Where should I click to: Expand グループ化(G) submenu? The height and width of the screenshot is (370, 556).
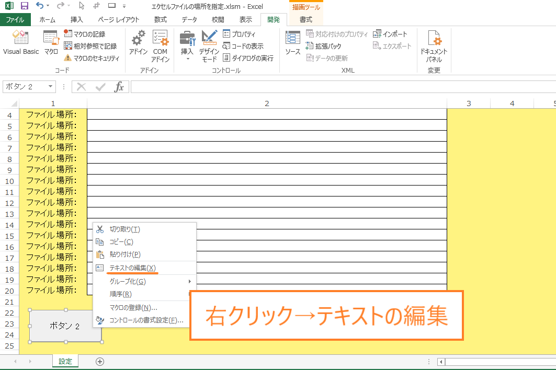pyautogui.click(x=145, y=281)
